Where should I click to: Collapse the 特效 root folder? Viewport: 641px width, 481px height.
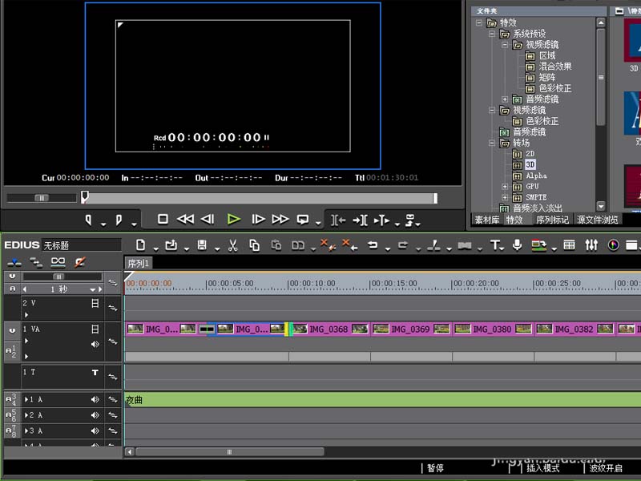pyautogui.click(x=478, y=22)
